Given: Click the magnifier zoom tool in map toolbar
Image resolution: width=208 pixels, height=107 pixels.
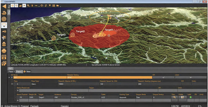Looking at the screenshot, I should click(28, 6).
